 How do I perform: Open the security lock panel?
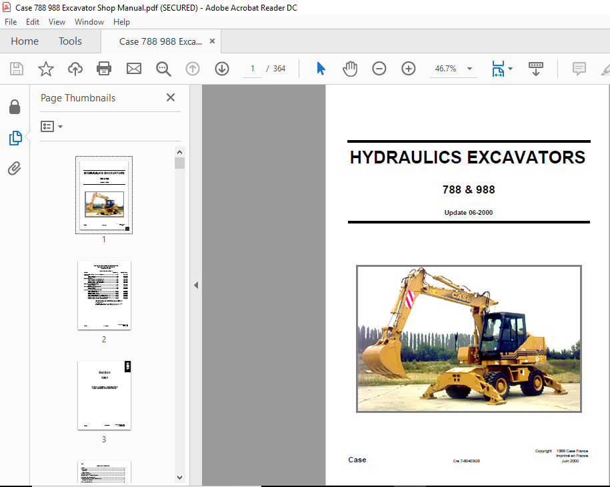point(15,107)
